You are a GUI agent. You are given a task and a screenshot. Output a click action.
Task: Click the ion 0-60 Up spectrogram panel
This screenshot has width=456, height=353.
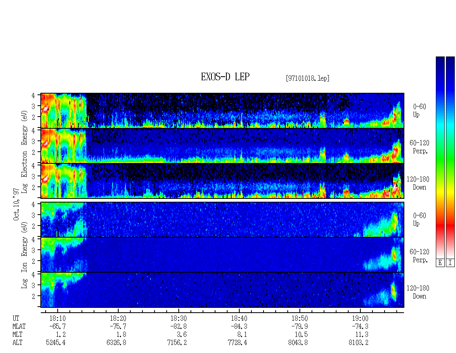point(222,219)
